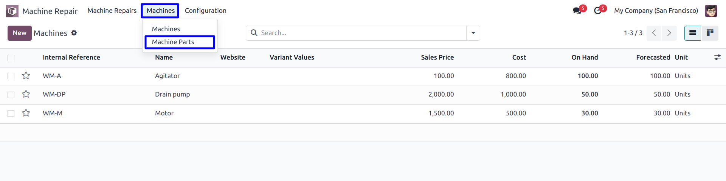Open optional columns adjust toggle

pos(717,57)
